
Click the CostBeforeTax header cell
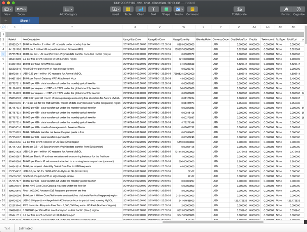(239, 39)
